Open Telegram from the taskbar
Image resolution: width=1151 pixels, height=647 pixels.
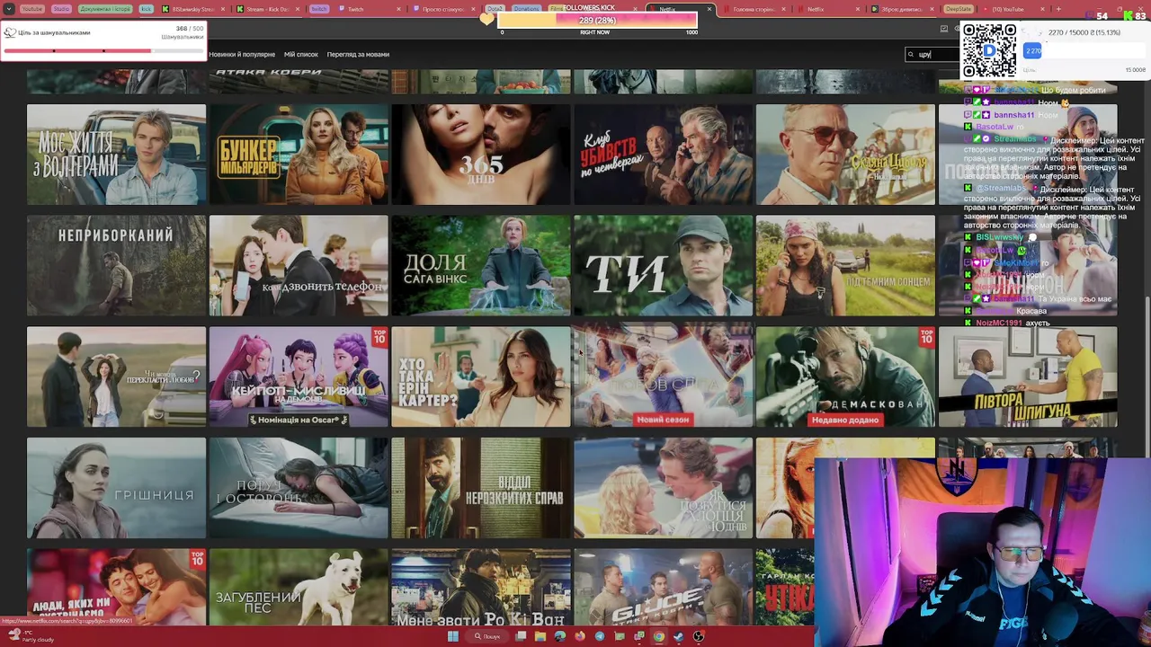pyautogui.click(x=600, y=636)
